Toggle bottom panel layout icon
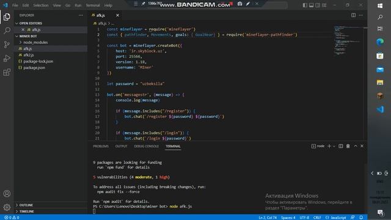 coord(311,5)
